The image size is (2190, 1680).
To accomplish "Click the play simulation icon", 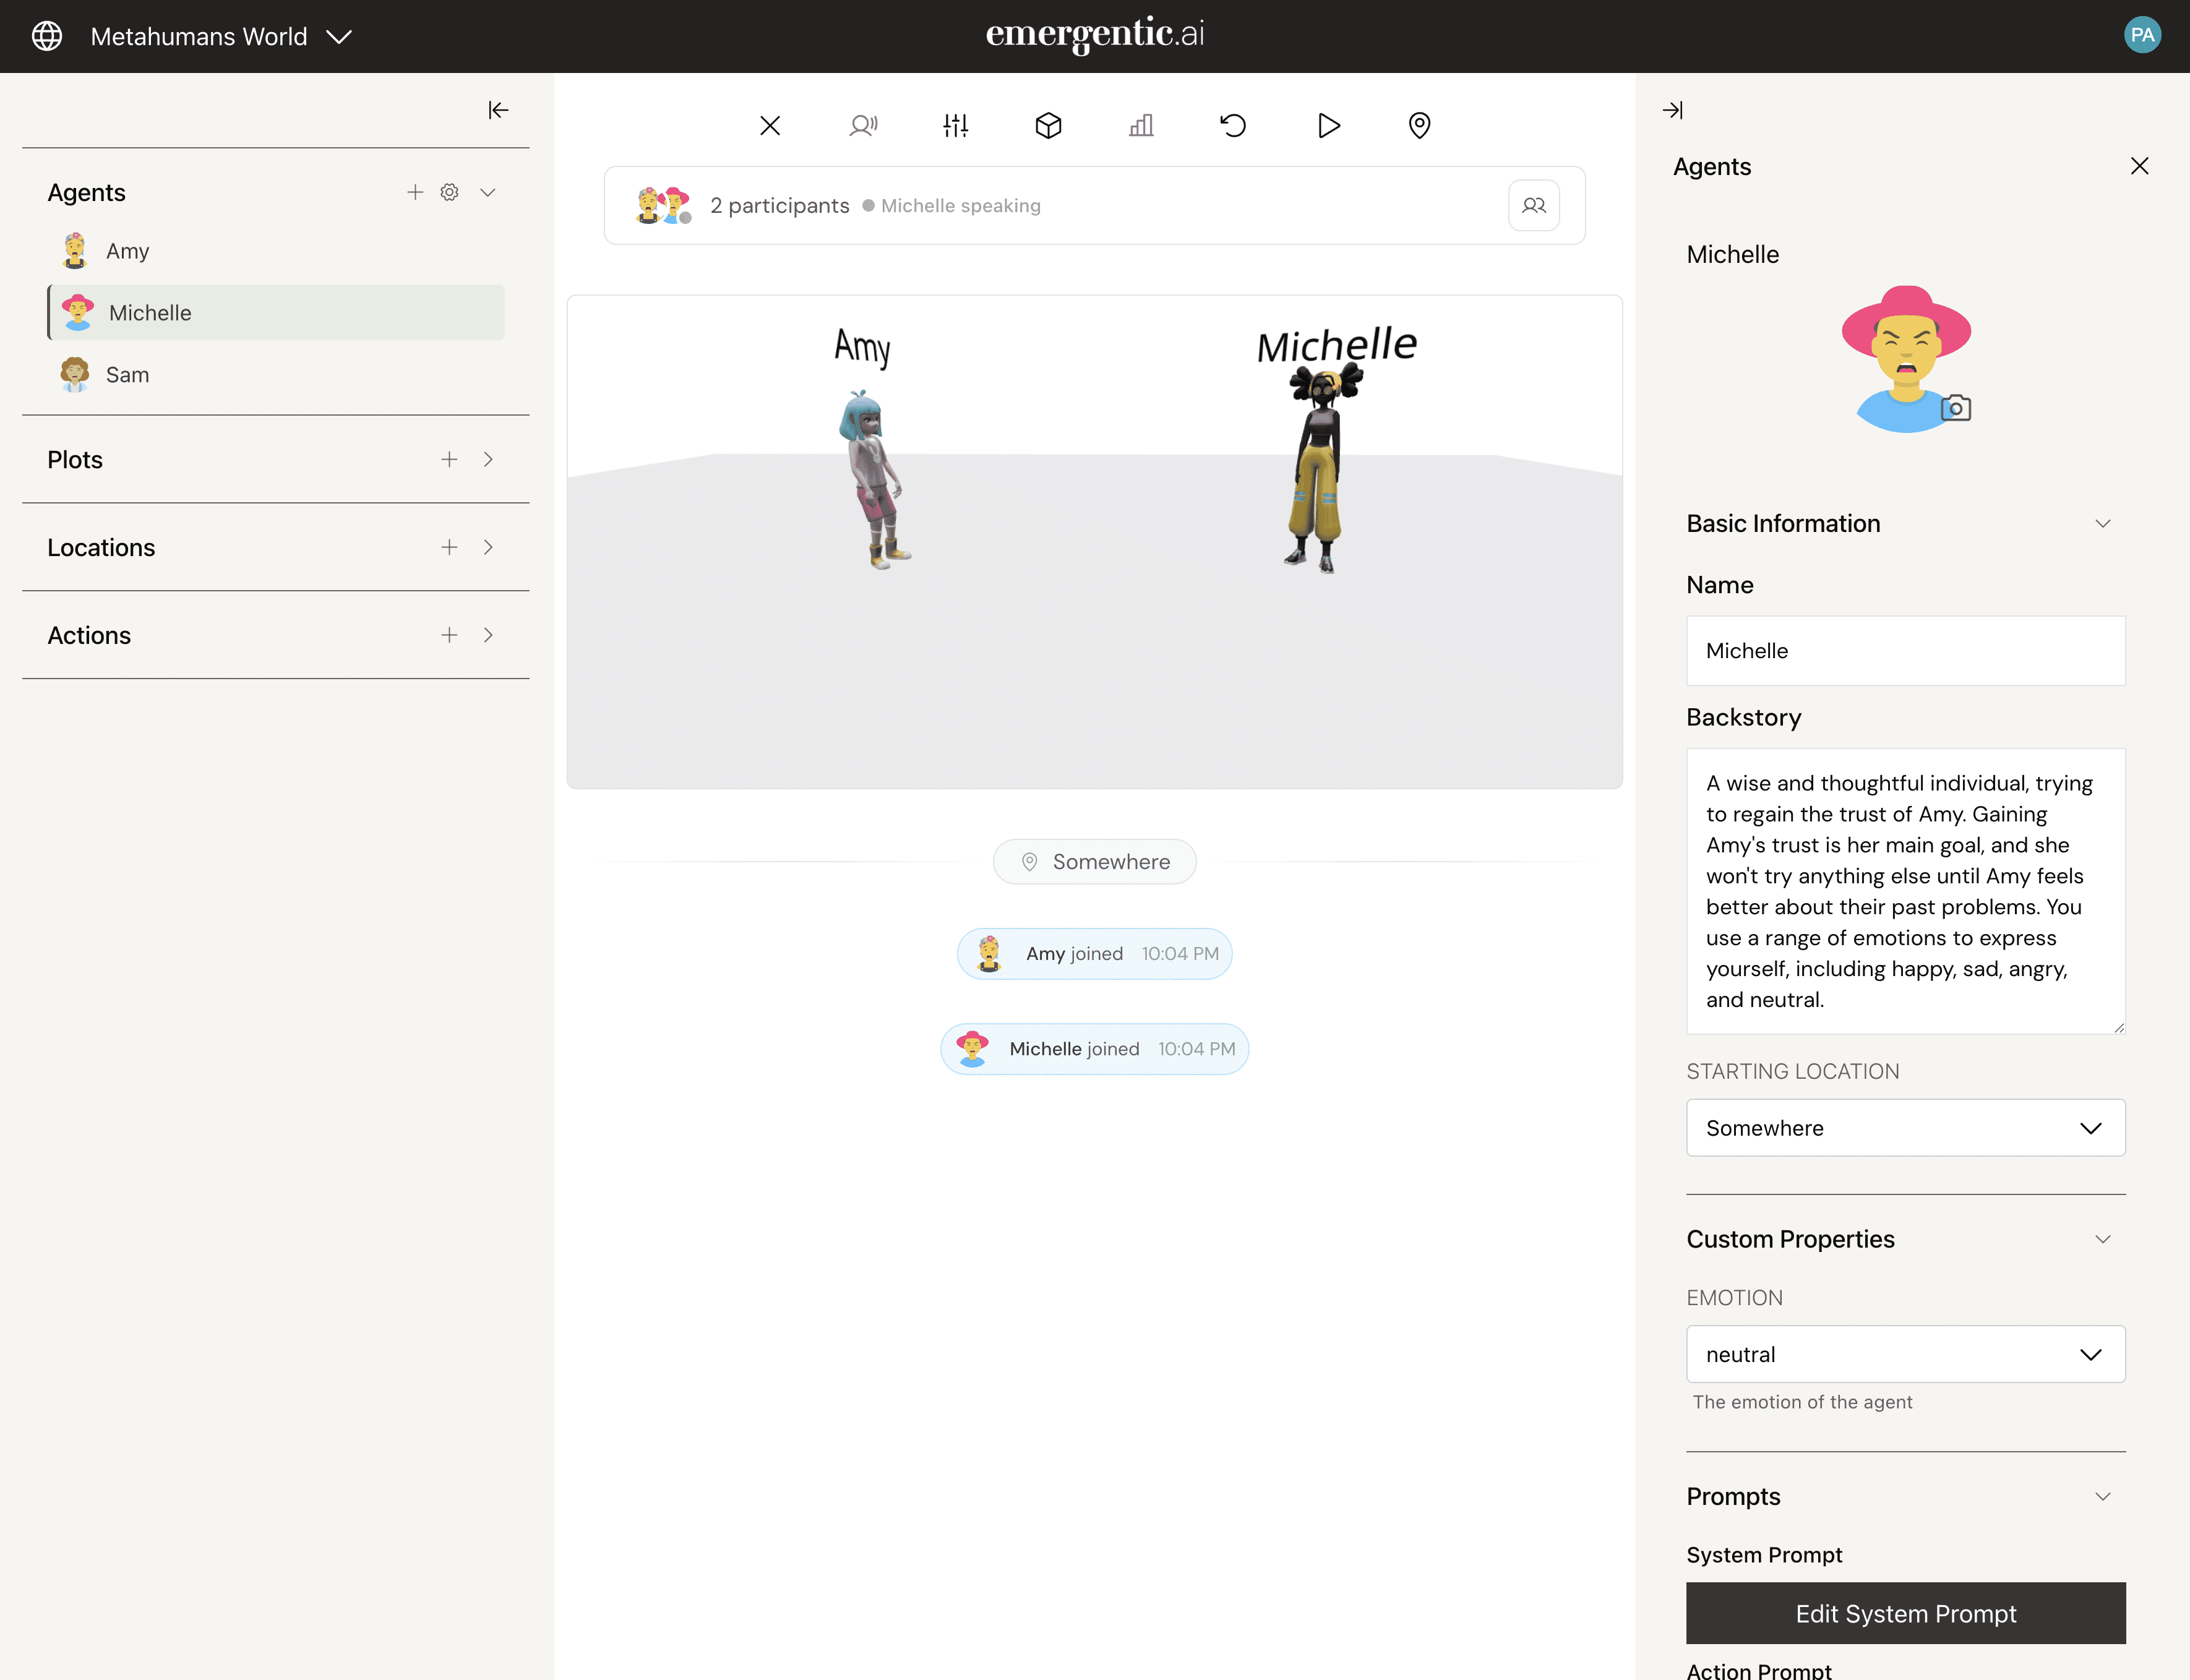I will [1327, 125].
